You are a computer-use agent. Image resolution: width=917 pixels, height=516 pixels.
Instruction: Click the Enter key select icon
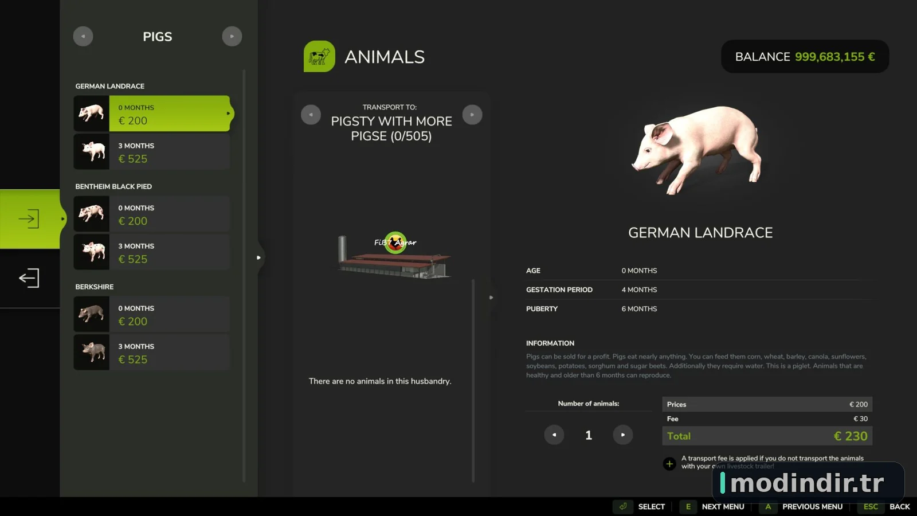(x=623, y=507)
